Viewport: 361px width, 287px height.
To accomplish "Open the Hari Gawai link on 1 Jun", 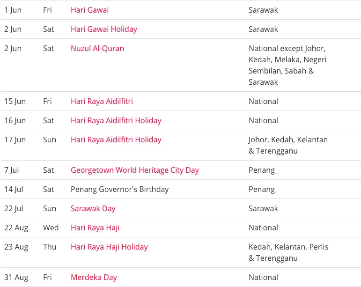I will point(89,10).
